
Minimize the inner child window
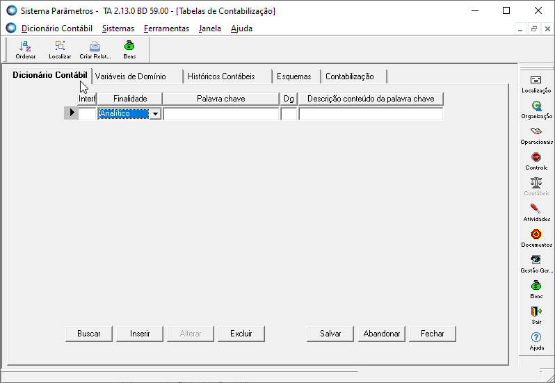coord(520,28)
